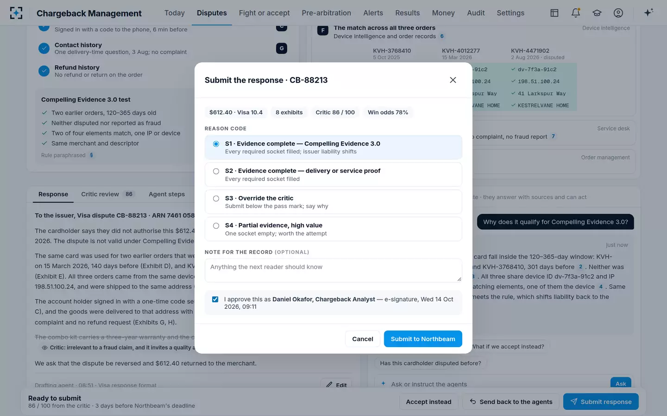The height and width of the screenshot is (416, 667).
Task: Click source reference 2 in the agent answer
Action: [x=580, y=267]
